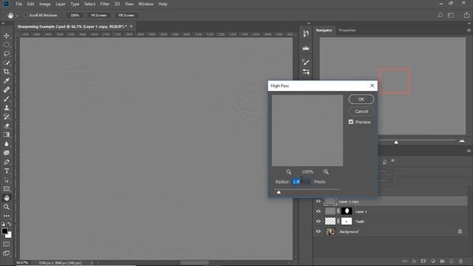
Task: Open the Filter menu
Action: [x=105, y=4]
